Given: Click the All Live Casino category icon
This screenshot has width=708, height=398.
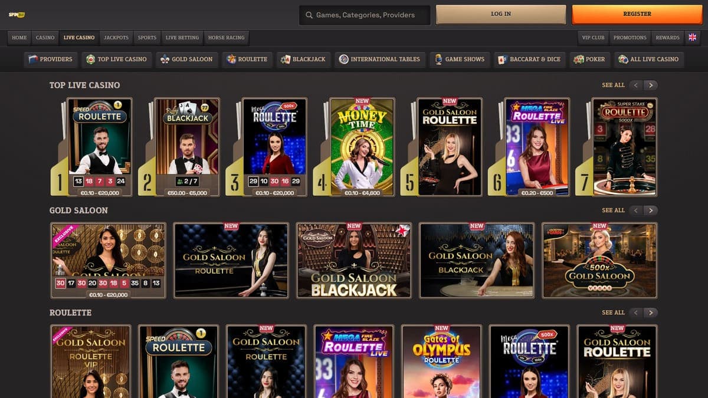Looking at the screenshot, I should [623, 59].
